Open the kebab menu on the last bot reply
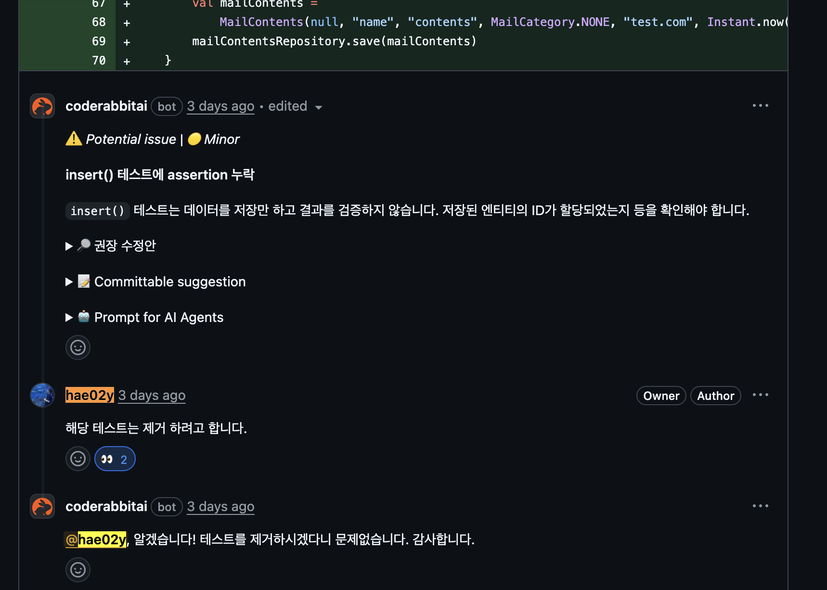 (760, 505)
